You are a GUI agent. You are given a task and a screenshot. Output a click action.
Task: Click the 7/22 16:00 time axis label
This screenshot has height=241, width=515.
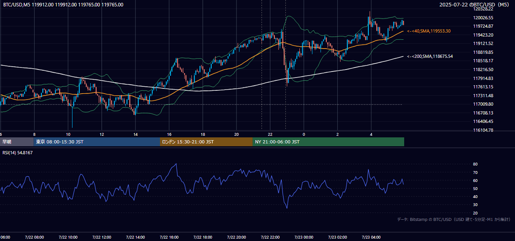pyautogui.click(x=169, y=237)
